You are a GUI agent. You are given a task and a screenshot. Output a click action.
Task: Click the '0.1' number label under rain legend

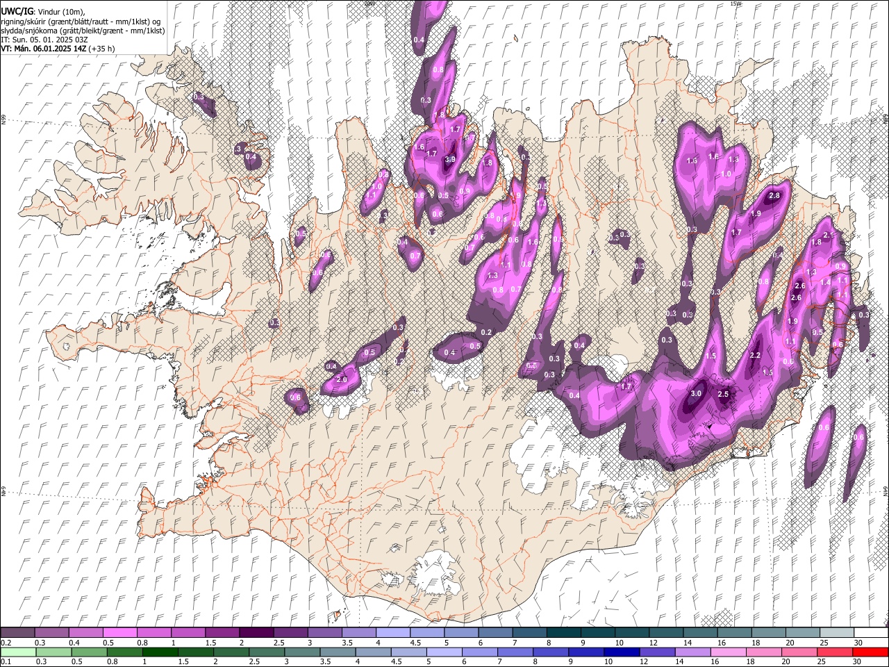point(6,661)
